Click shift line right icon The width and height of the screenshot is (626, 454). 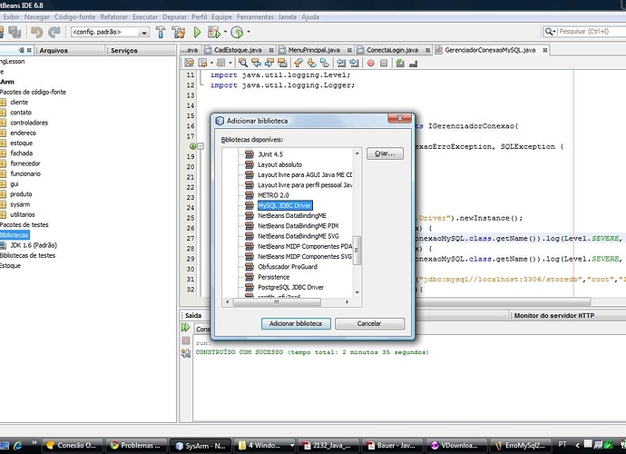click(x=354, y=63)
